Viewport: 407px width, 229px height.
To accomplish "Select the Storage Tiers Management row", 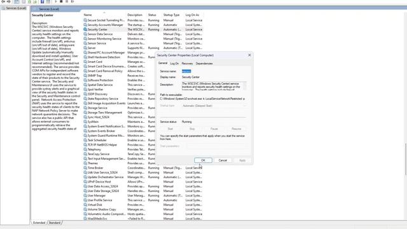I will pyautogui.click(x=120, y=113).
